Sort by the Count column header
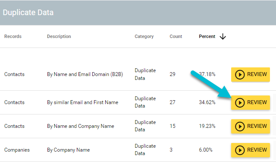 pyautogui.click(x=176, y=36)
